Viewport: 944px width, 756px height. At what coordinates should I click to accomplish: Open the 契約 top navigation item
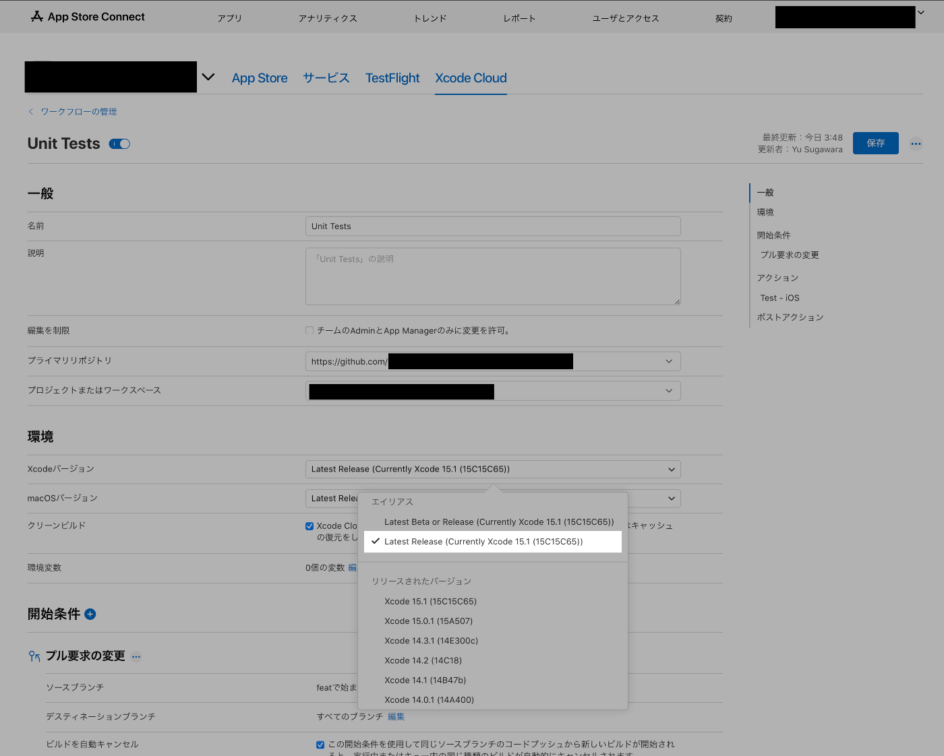[724, 18]
